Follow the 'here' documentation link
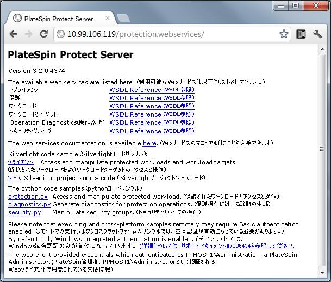 pyautogui.click(x=149, y=143)
